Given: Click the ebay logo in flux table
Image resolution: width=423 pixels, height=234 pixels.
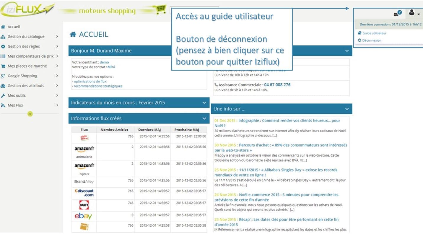Looking at the screenshot, I should [83, 216].
